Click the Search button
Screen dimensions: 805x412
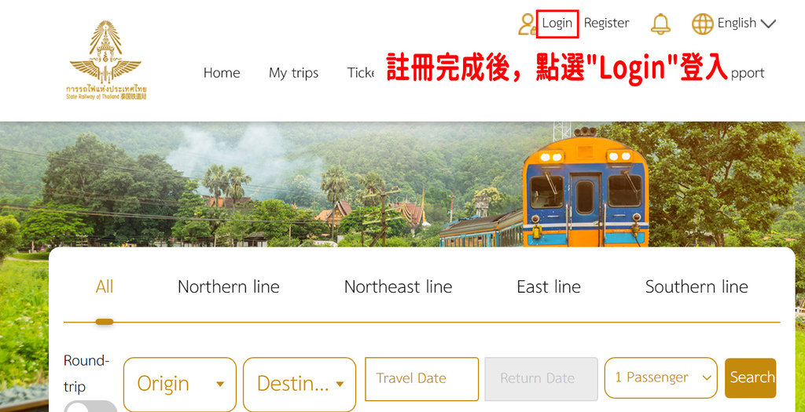pyautogui.click(x=751, y=377)
